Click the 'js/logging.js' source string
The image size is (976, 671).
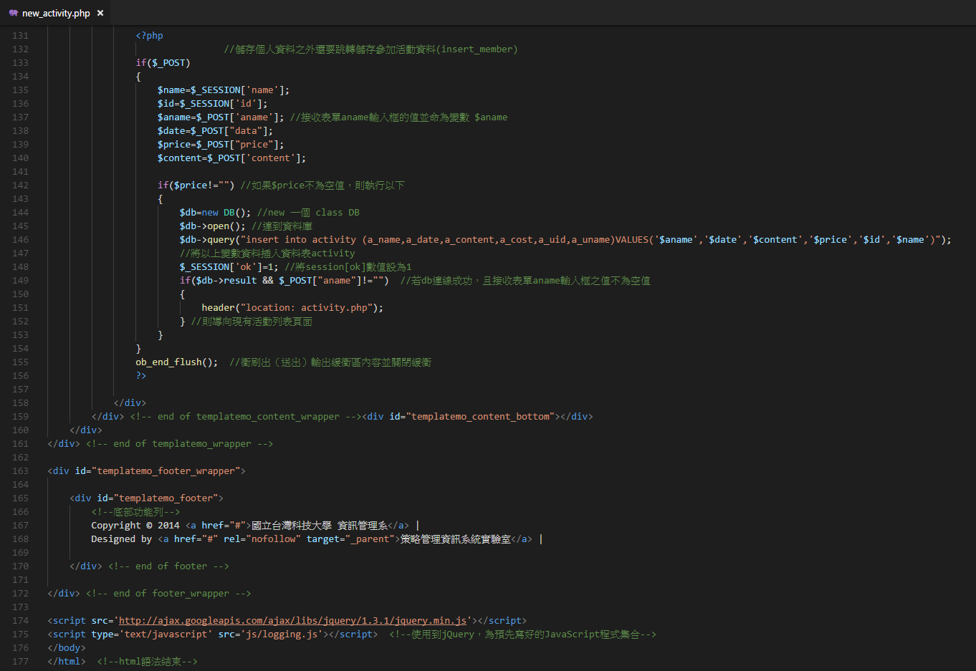pos(282,634)
